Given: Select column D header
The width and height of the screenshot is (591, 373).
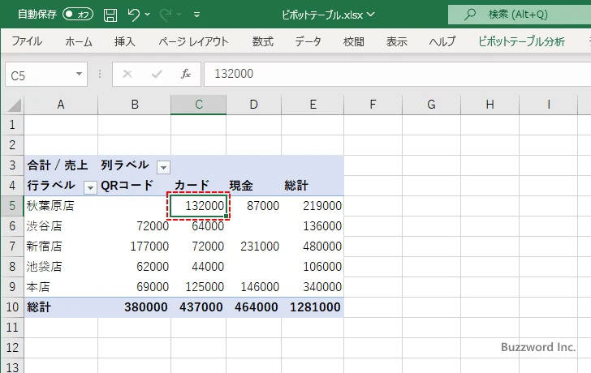Looking at the screenshot, I should tap(253, 105).
